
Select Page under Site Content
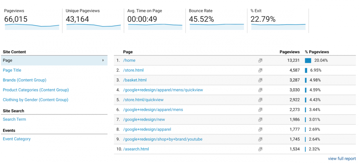pyautogui.click(x=54, y=60)
